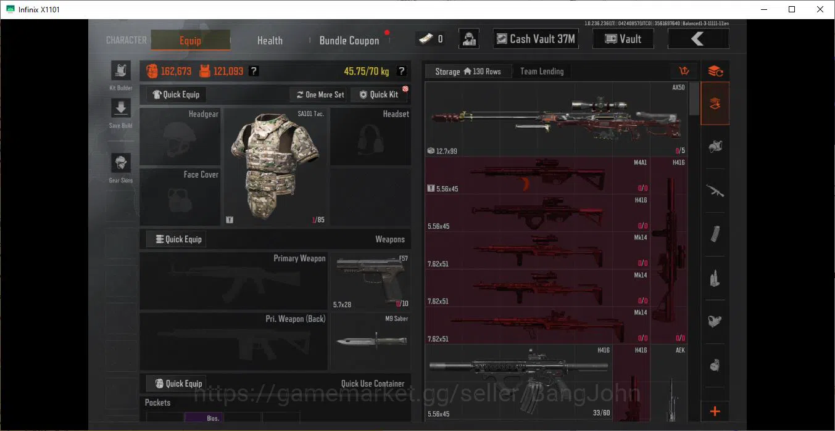Click the Quick Use Container label

(373, 384)
